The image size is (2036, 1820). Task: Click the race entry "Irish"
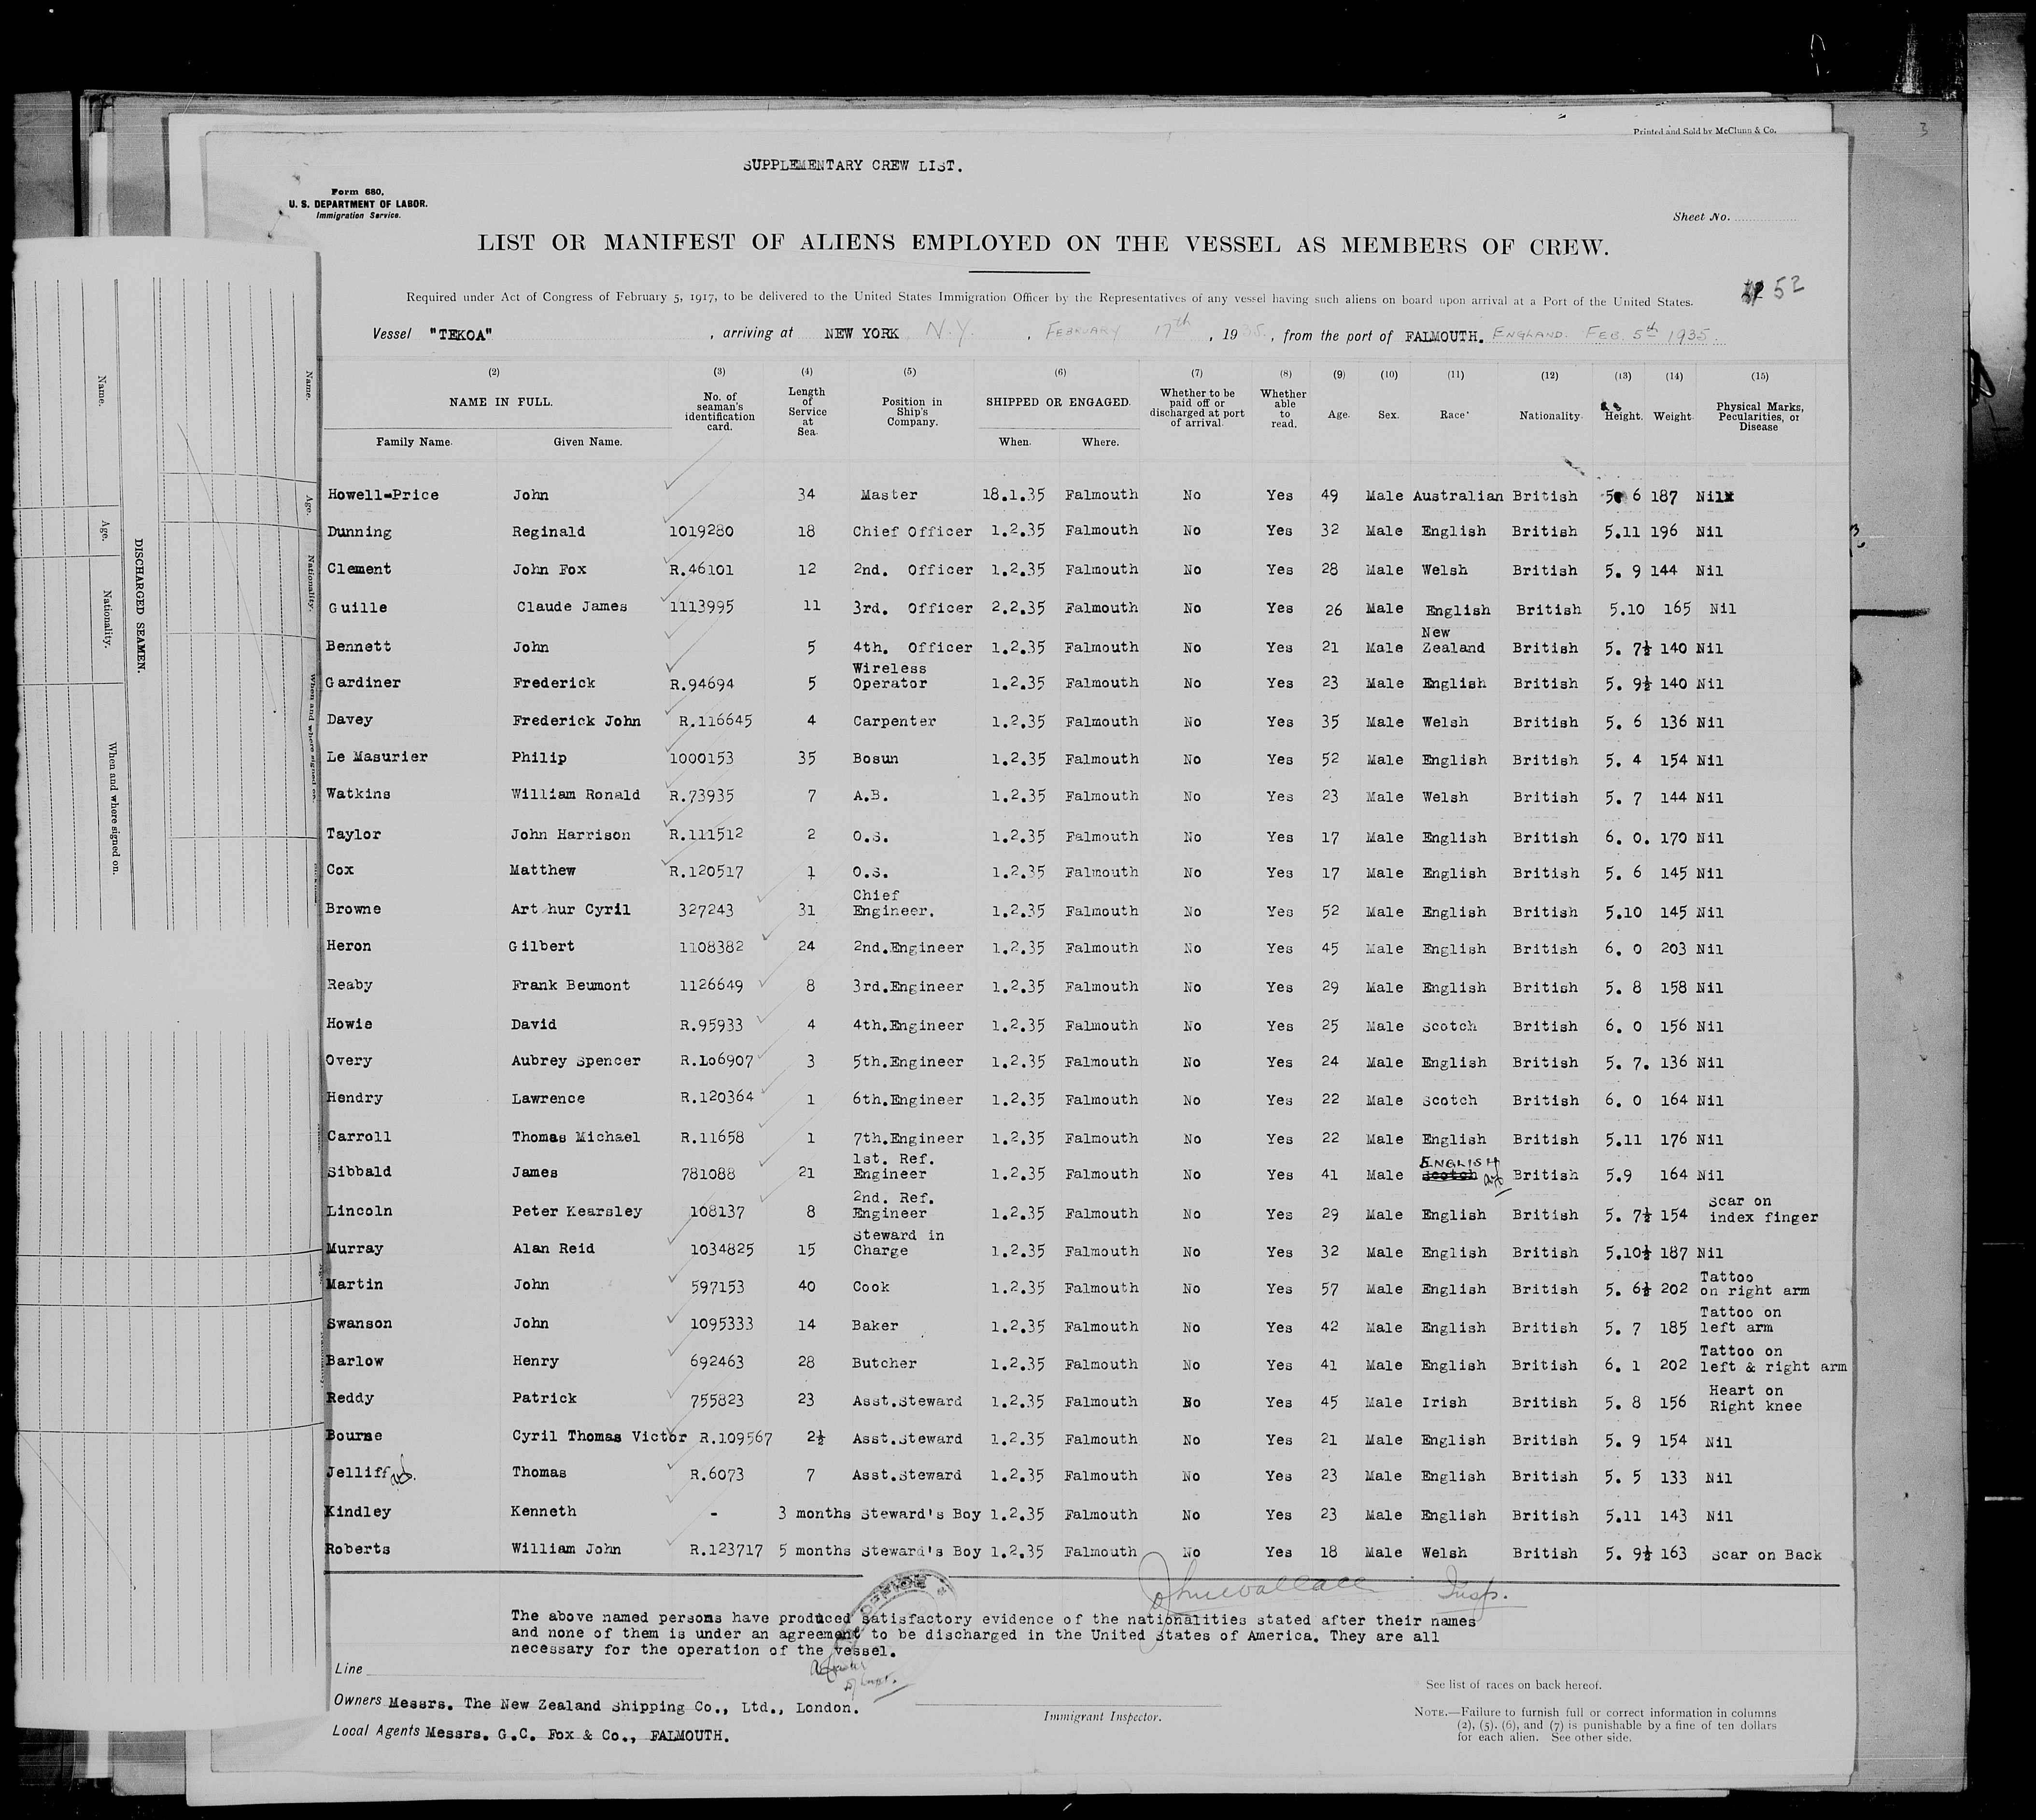1444,1402
